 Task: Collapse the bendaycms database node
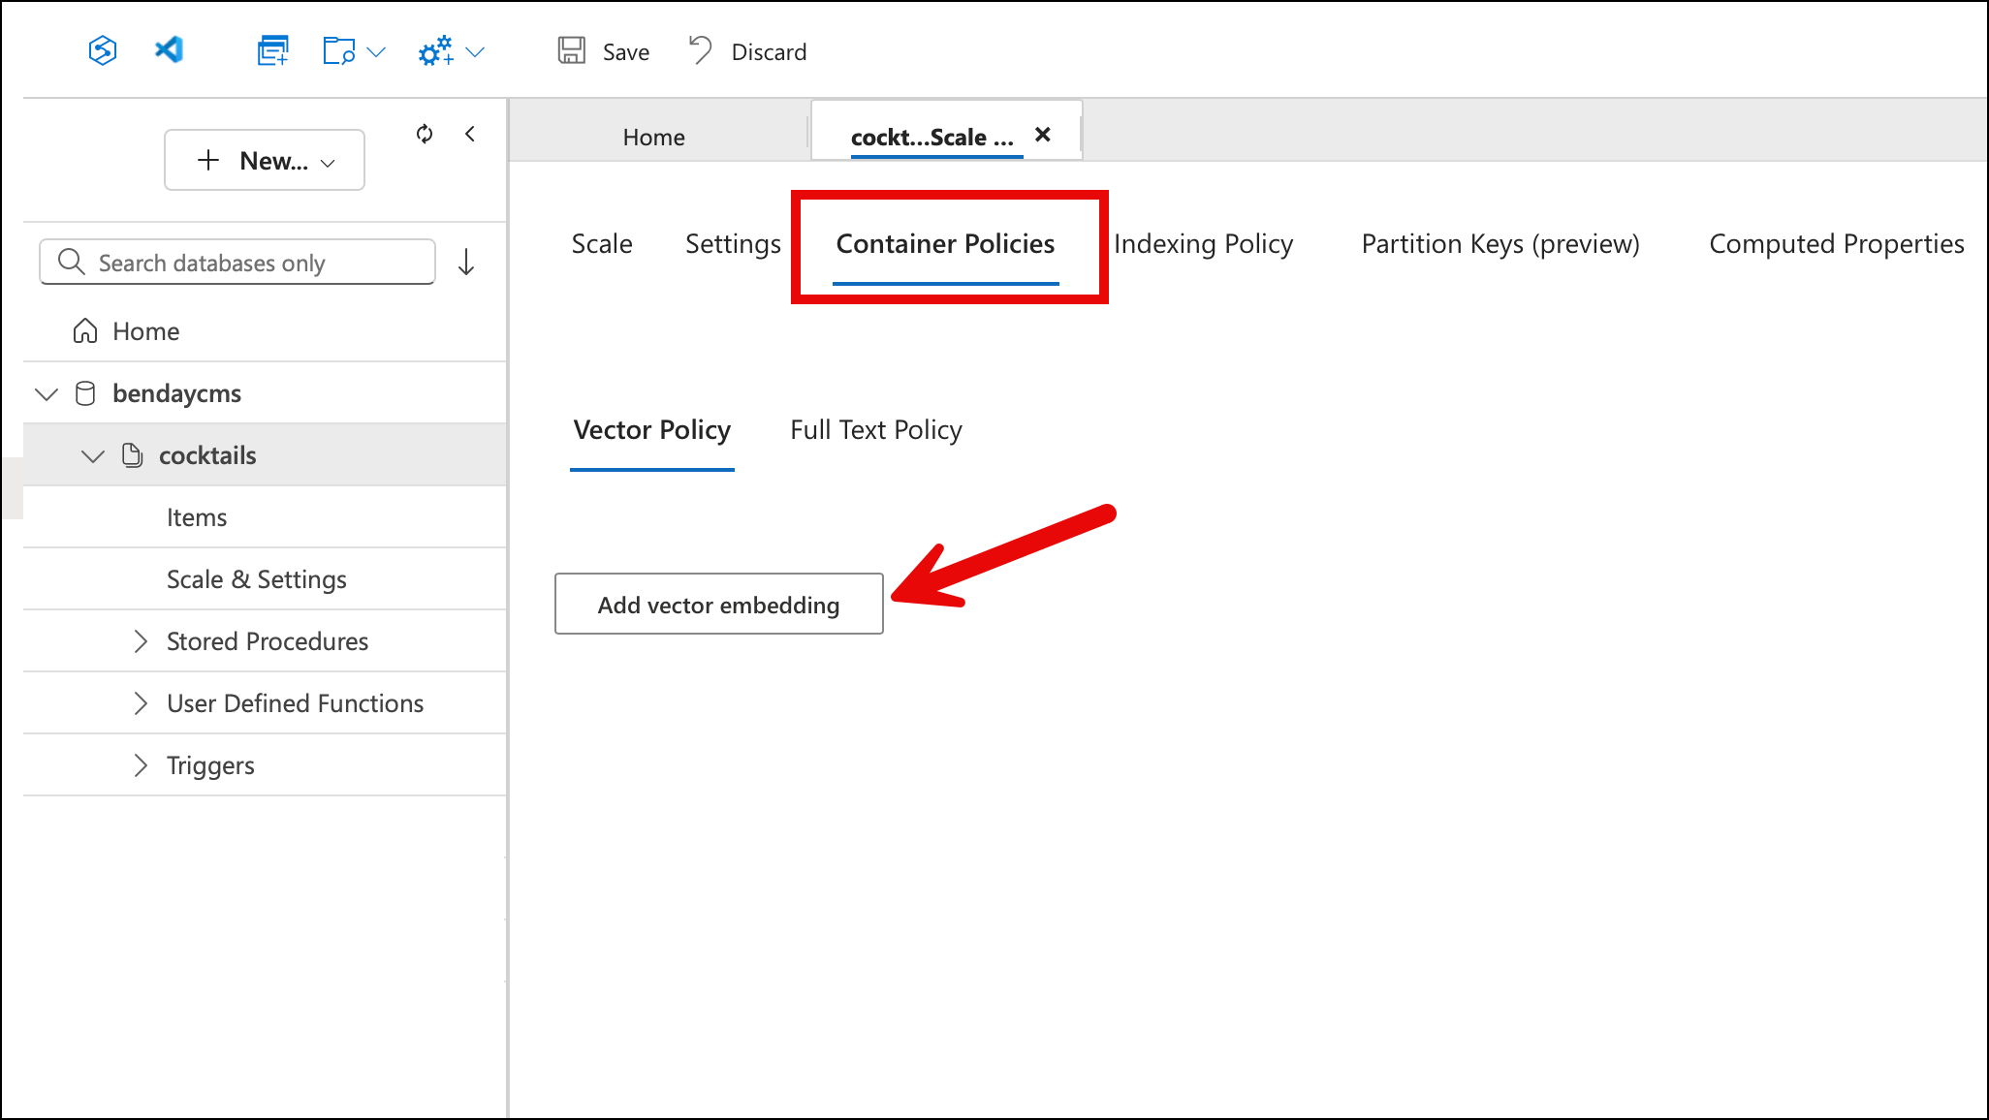[x=46, y=393]
